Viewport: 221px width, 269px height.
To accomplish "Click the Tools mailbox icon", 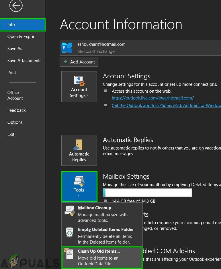I will (x=79, y=182).
